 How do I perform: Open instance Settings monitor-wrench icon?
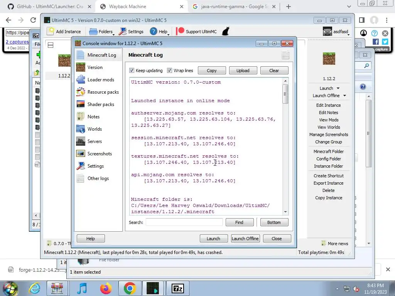[x=80, y=166]
